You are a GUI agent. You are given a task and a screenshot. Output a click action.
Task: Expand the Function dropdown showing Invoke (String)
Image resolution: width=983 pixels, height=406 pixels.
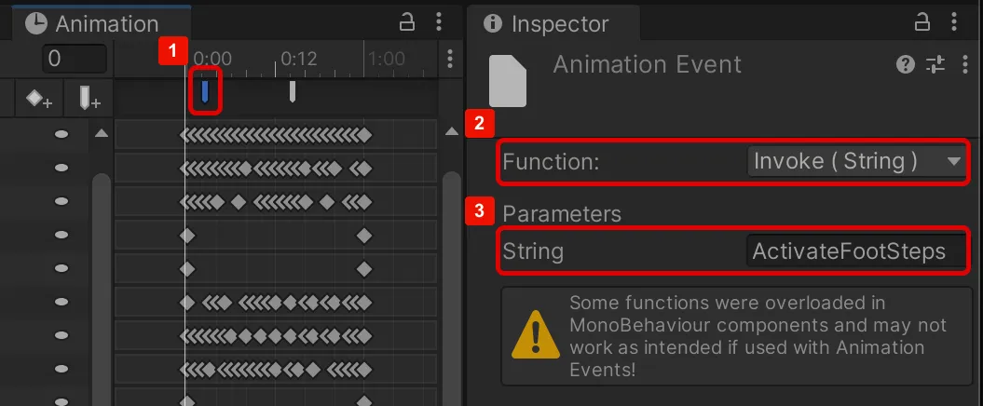click(x=856, y=161)
